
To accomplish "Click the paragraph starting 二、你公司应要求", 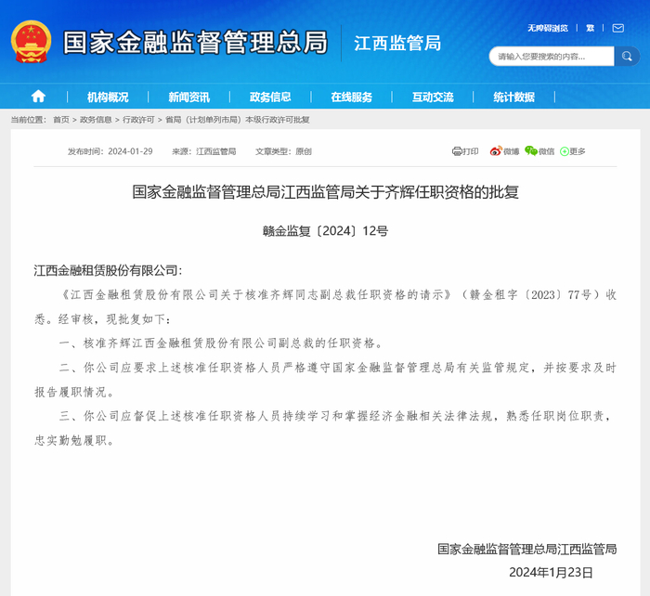I will click(x=325, y=380).
